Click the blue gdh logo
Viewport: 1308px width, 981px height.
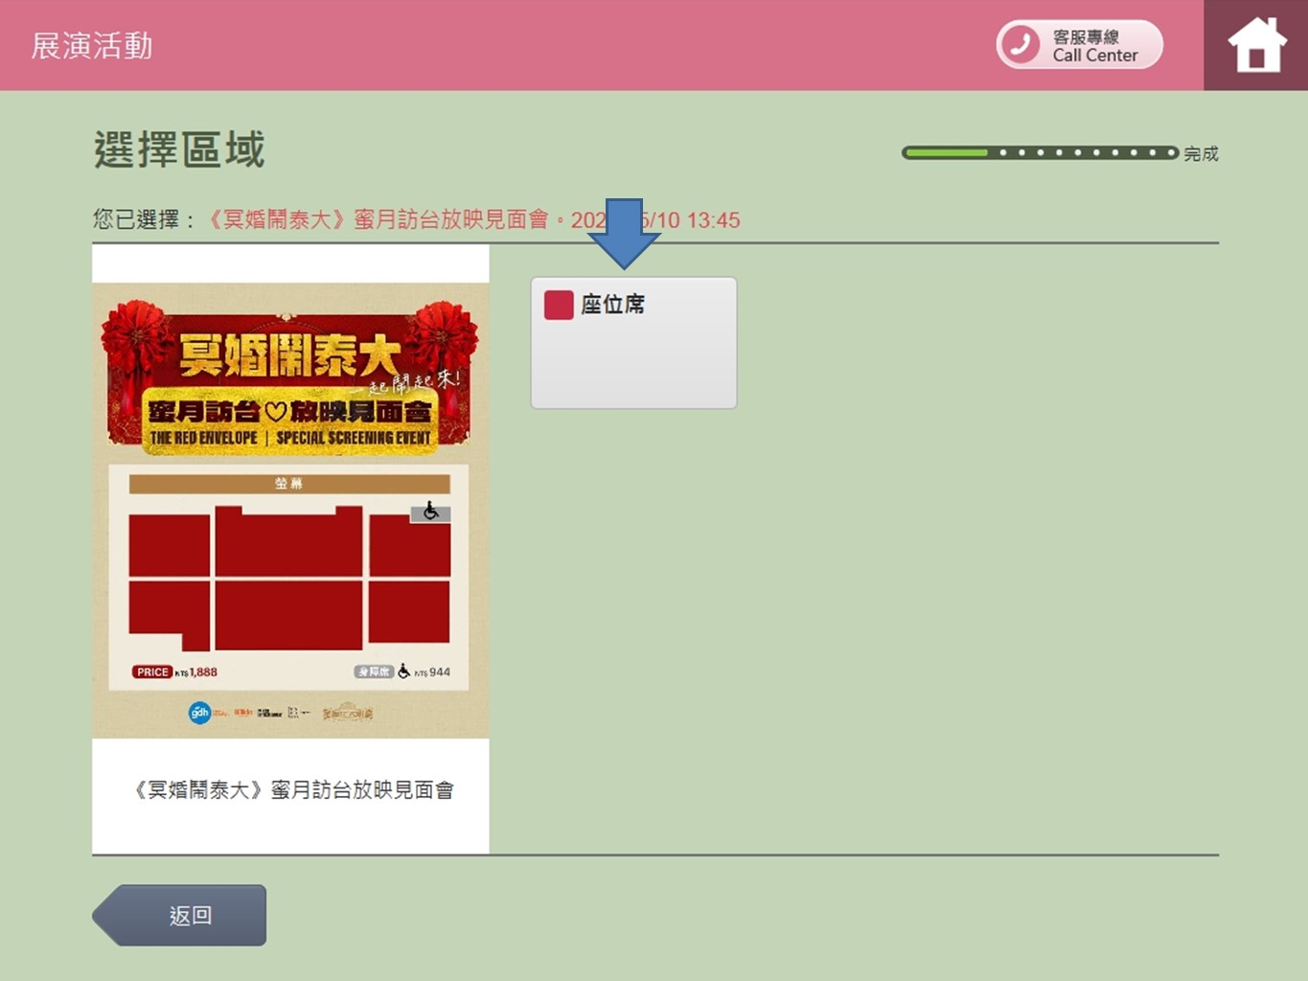point(199,713)
